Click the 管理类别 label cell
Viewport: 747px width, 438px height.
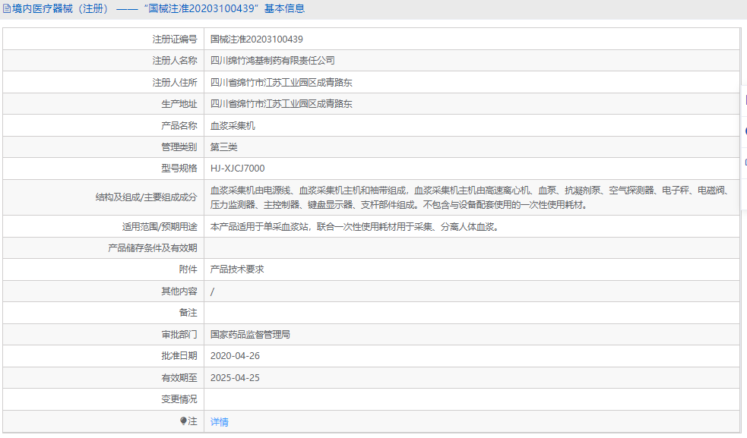coord(103,147)
